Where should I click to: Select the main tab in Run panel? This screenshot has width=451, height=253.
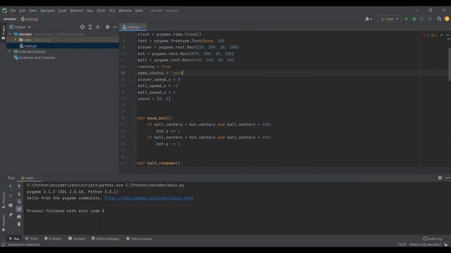(30, 178)
